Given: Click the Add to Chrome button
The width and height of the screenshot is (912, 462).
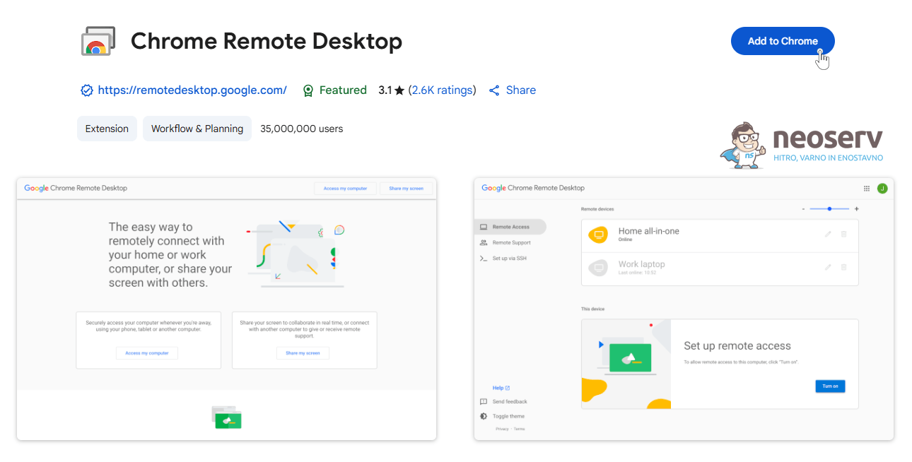Looking at the screenshot, I should (x=783, y=41).
